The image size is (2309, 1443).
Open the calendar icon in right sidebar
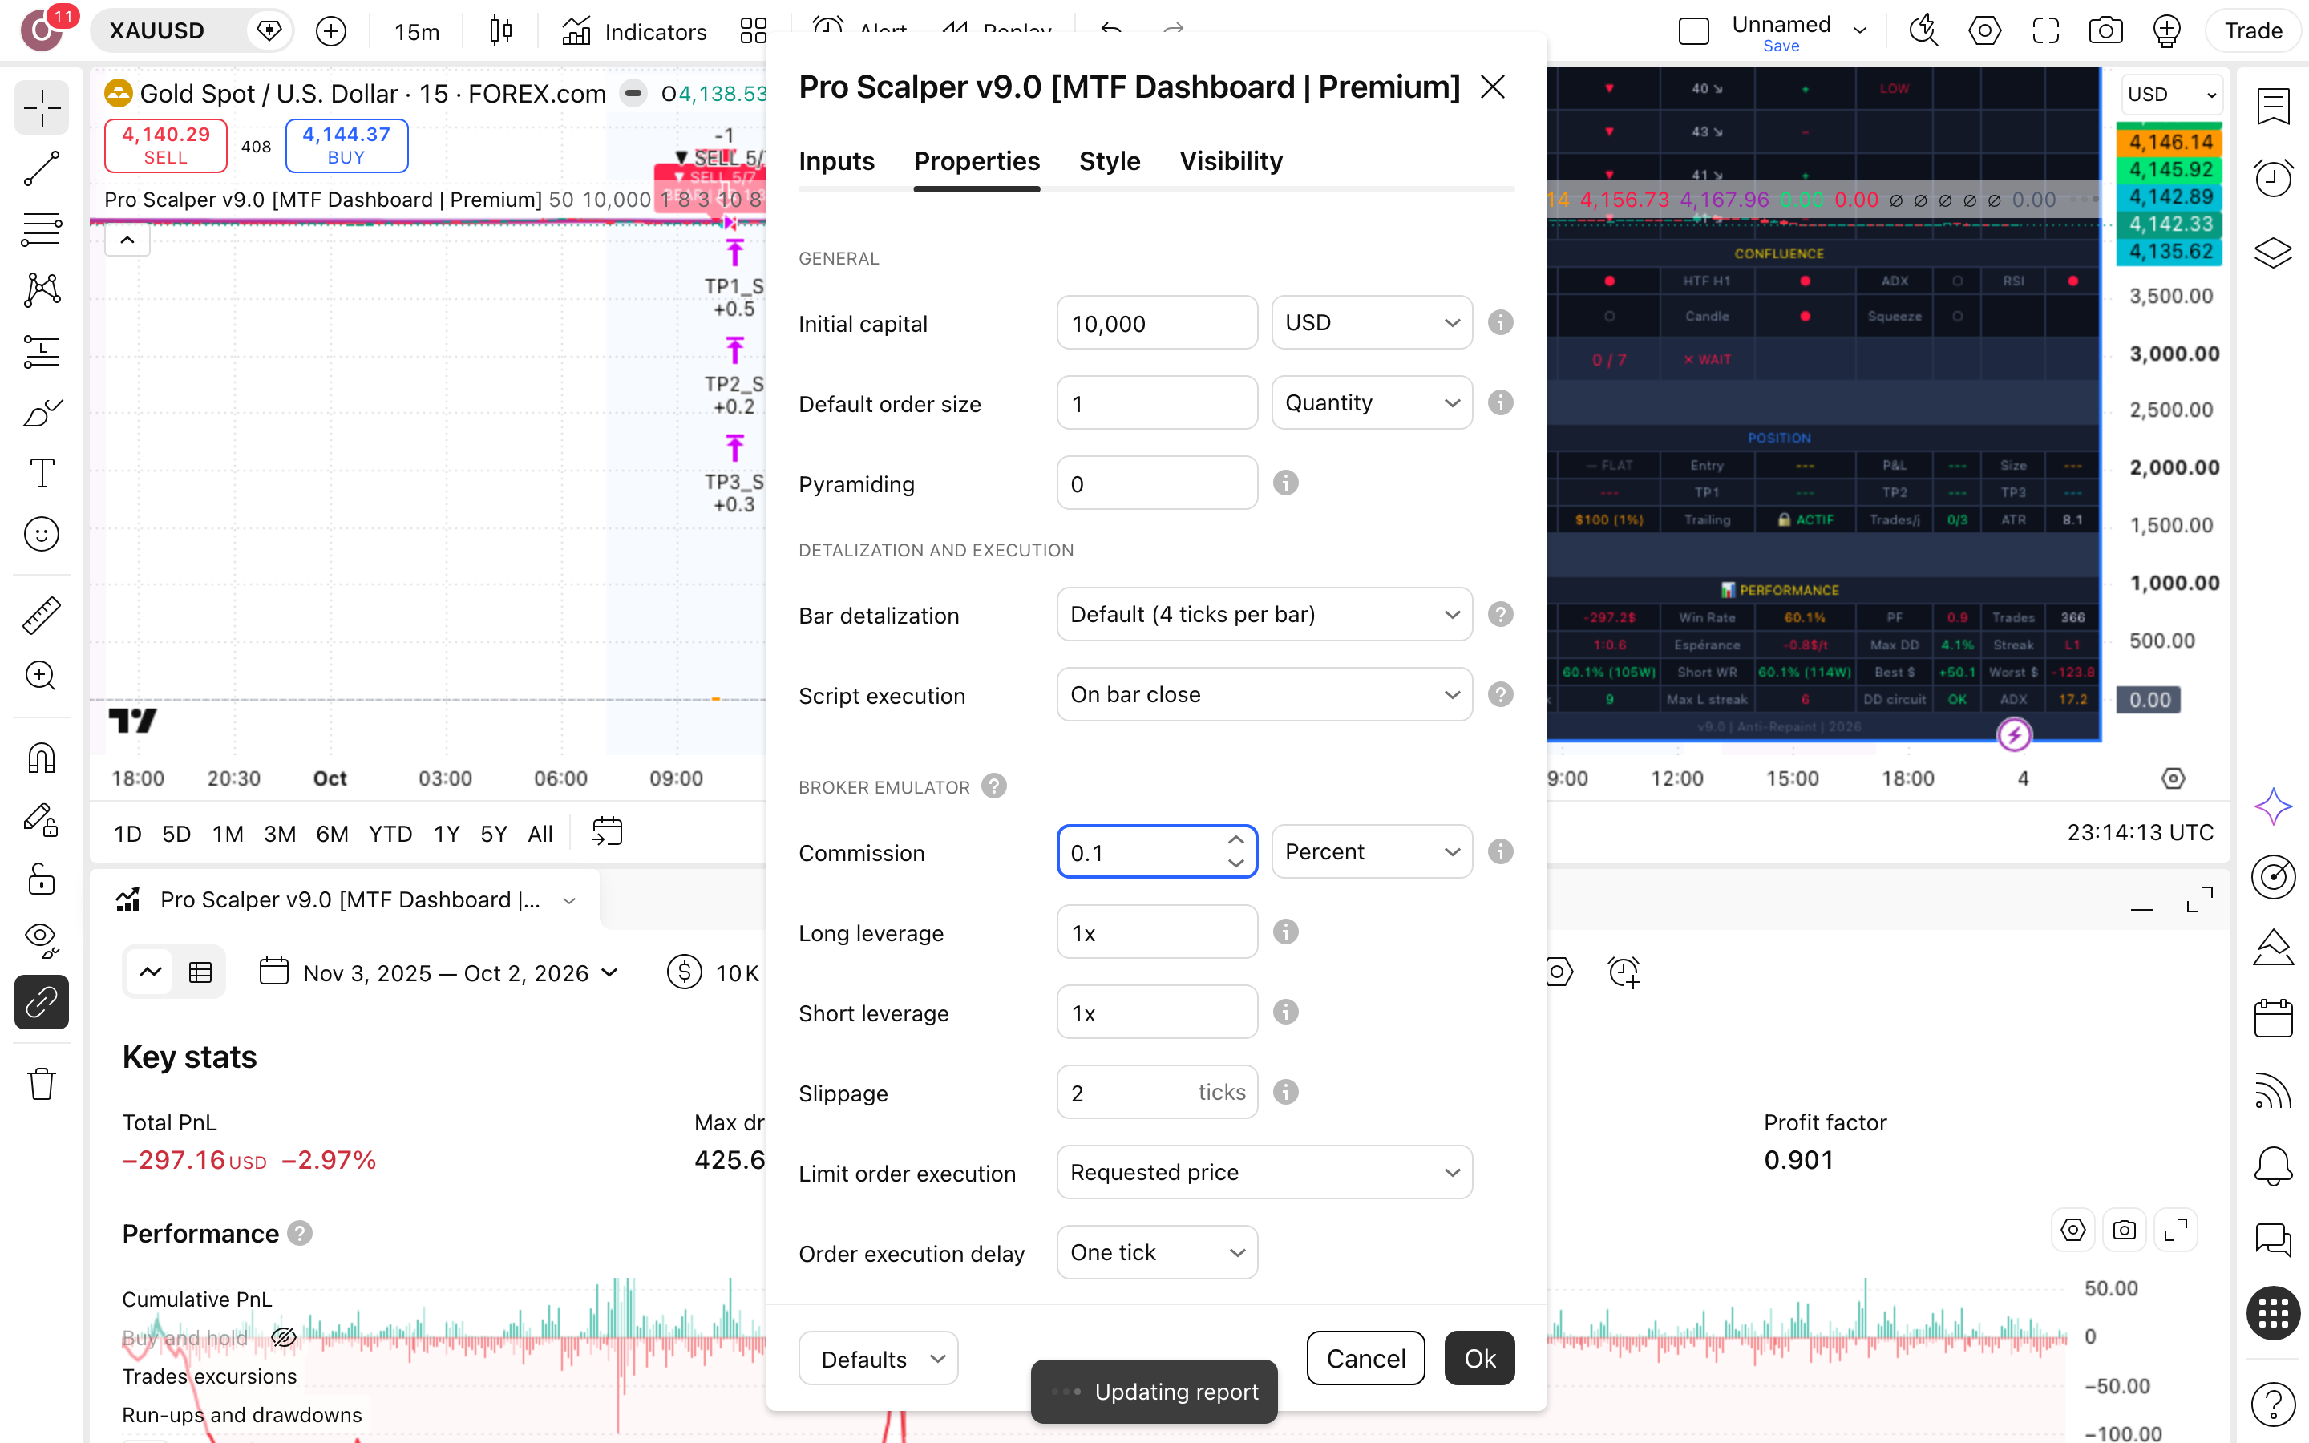point(2273,1018)
